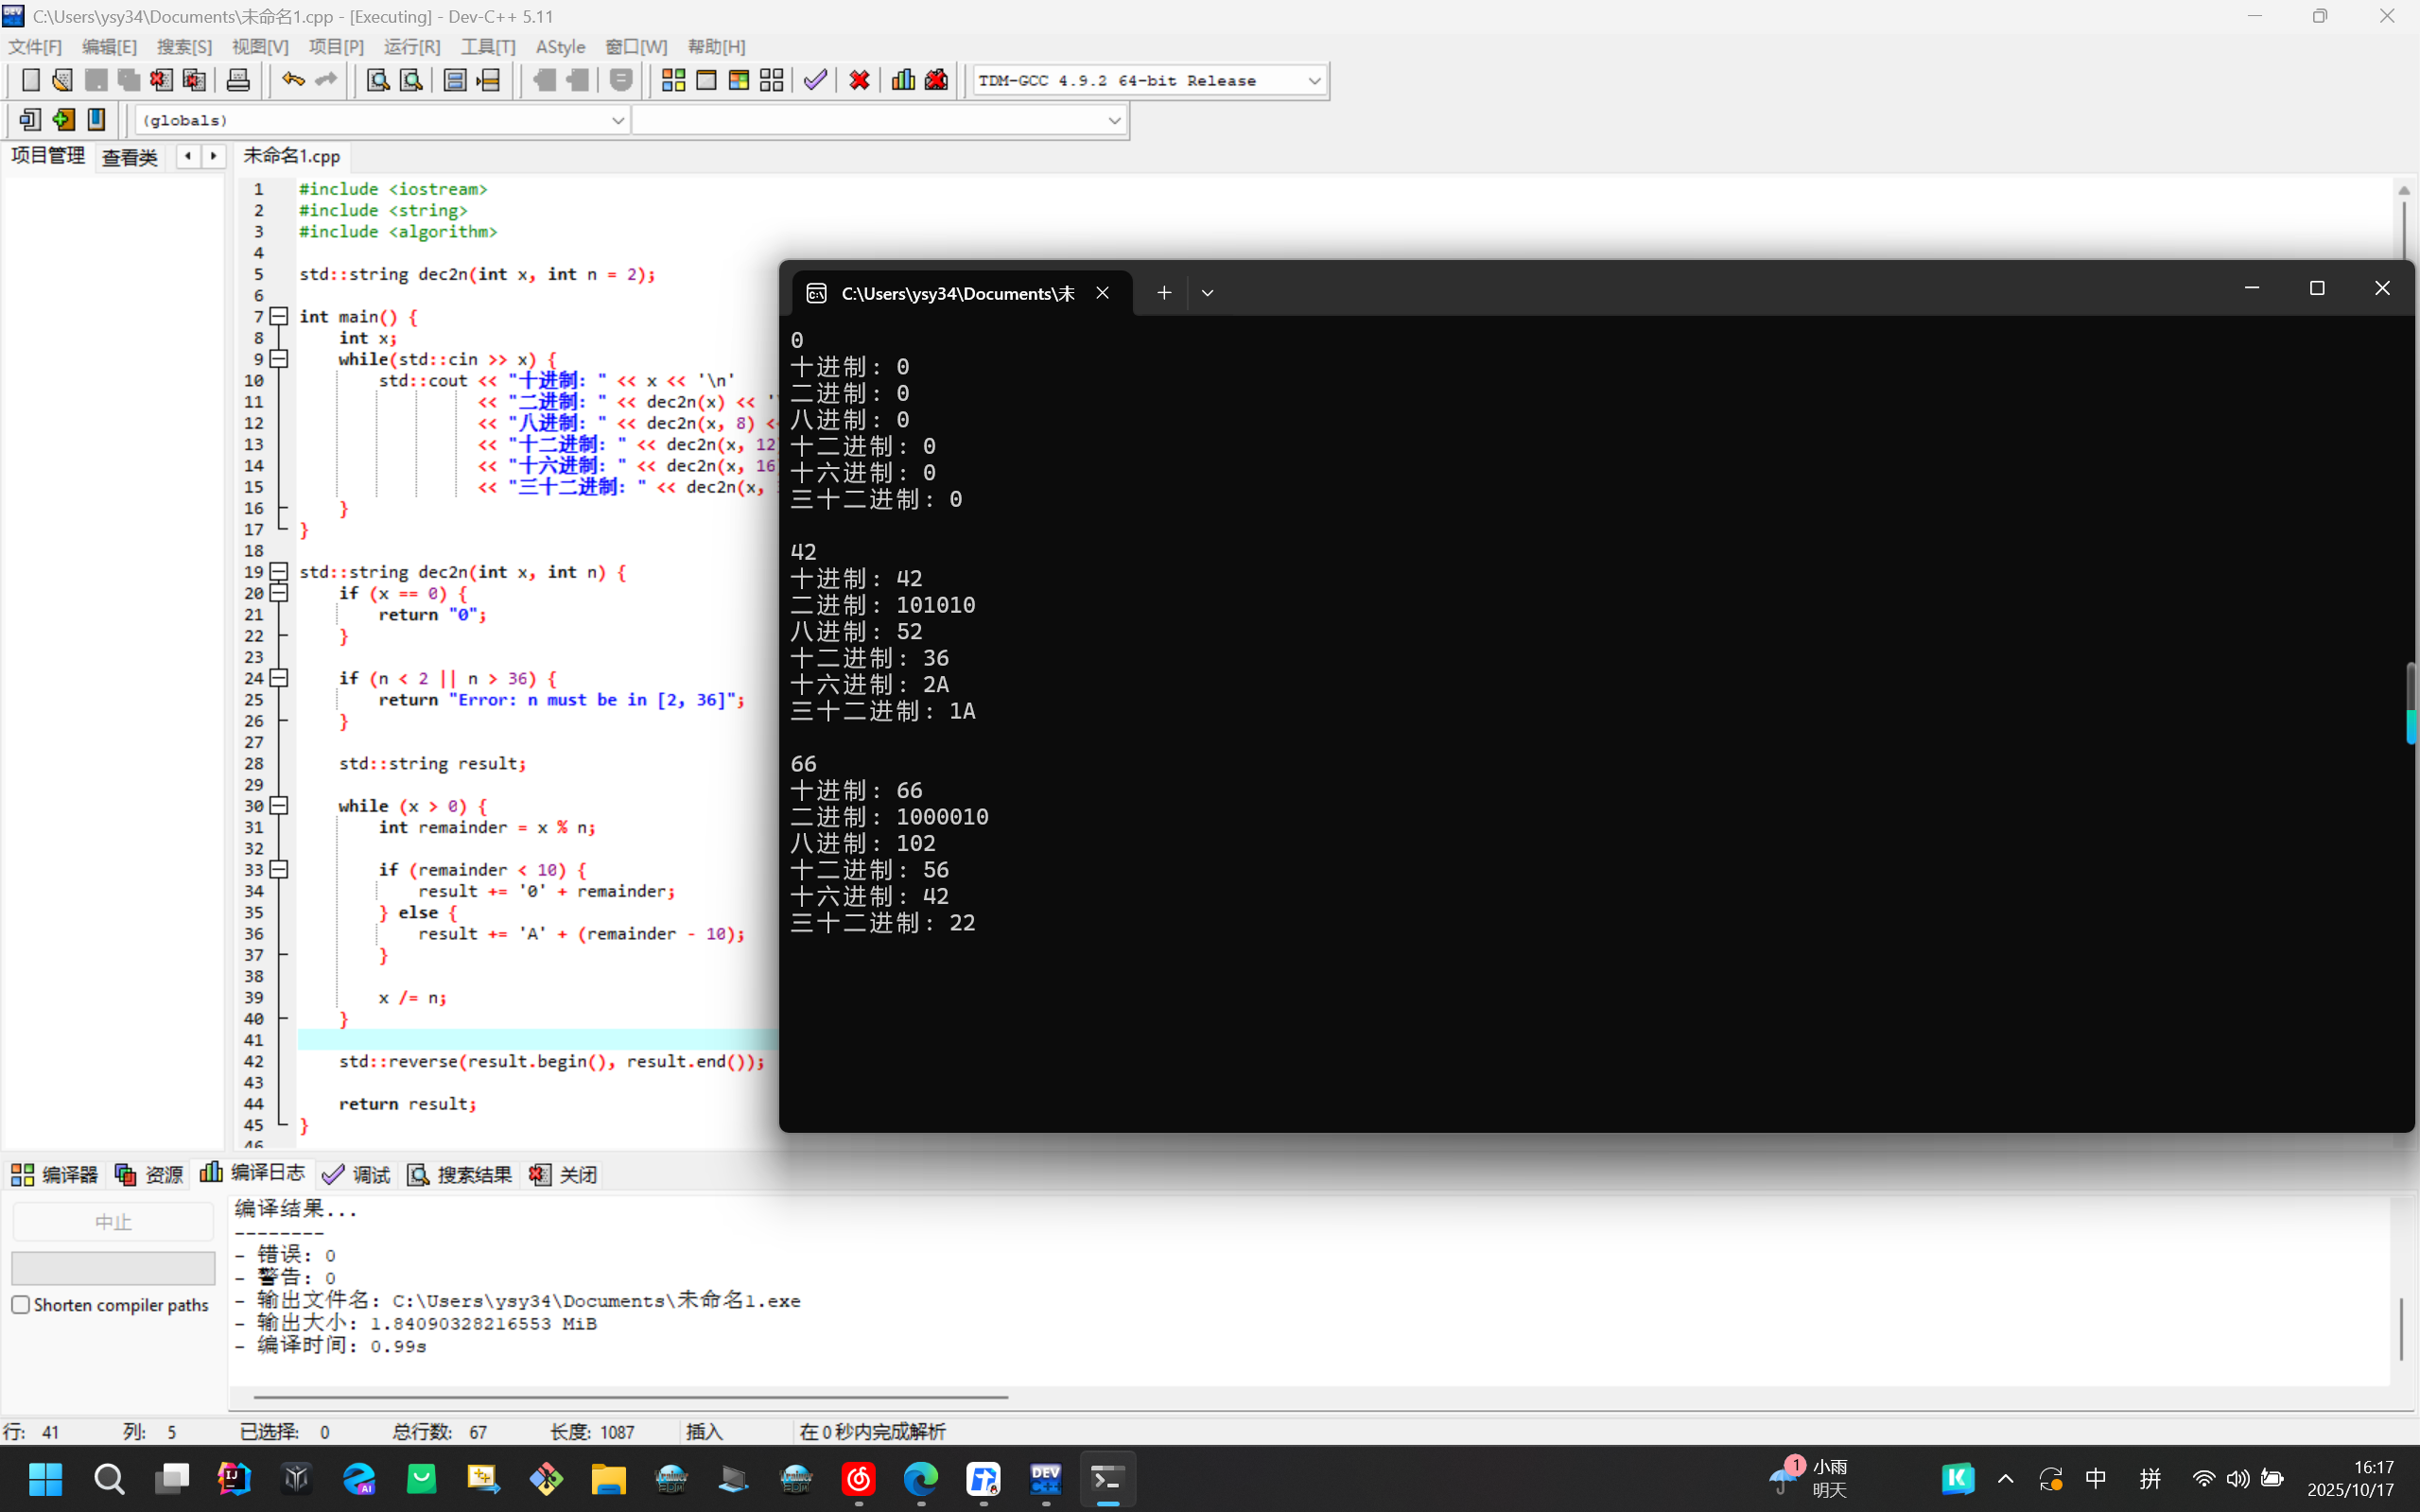Image resolution: width=2420 pixels, height=1512 pixels.
Task: Open the 运行[R] menu
Action: 411,47
